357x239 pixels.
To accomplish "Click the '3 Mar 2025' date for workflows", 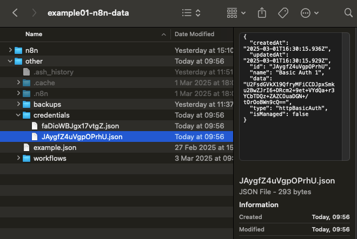I will pyautogui.click(x=204, y=159).
